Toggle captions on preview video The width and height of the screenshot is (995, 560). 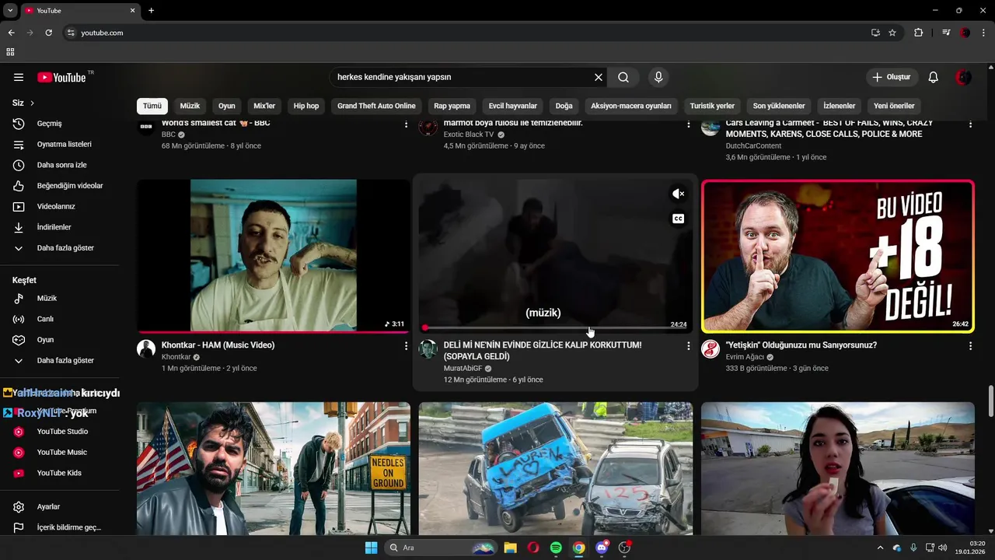pyautogui.click(x=679, y=219)
